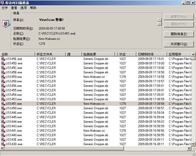Sort list by 检测结果 column header
This screenshot has height=156, width=196.
point(98,54)
